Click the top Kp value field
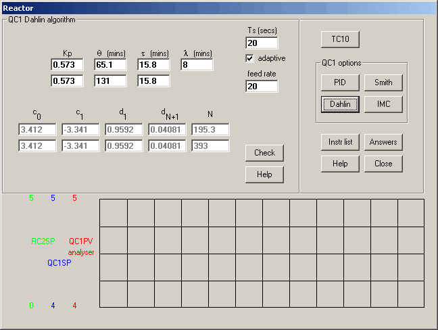Viewport: 438px width, 330px height. [67, 65]
